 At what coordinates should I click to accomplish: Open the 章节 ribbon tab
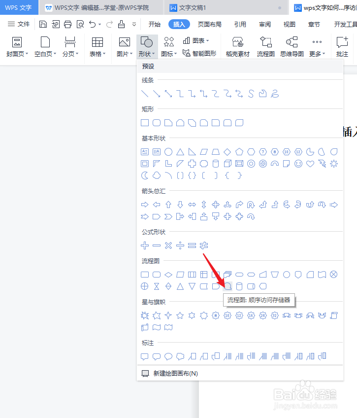[314, 24]
